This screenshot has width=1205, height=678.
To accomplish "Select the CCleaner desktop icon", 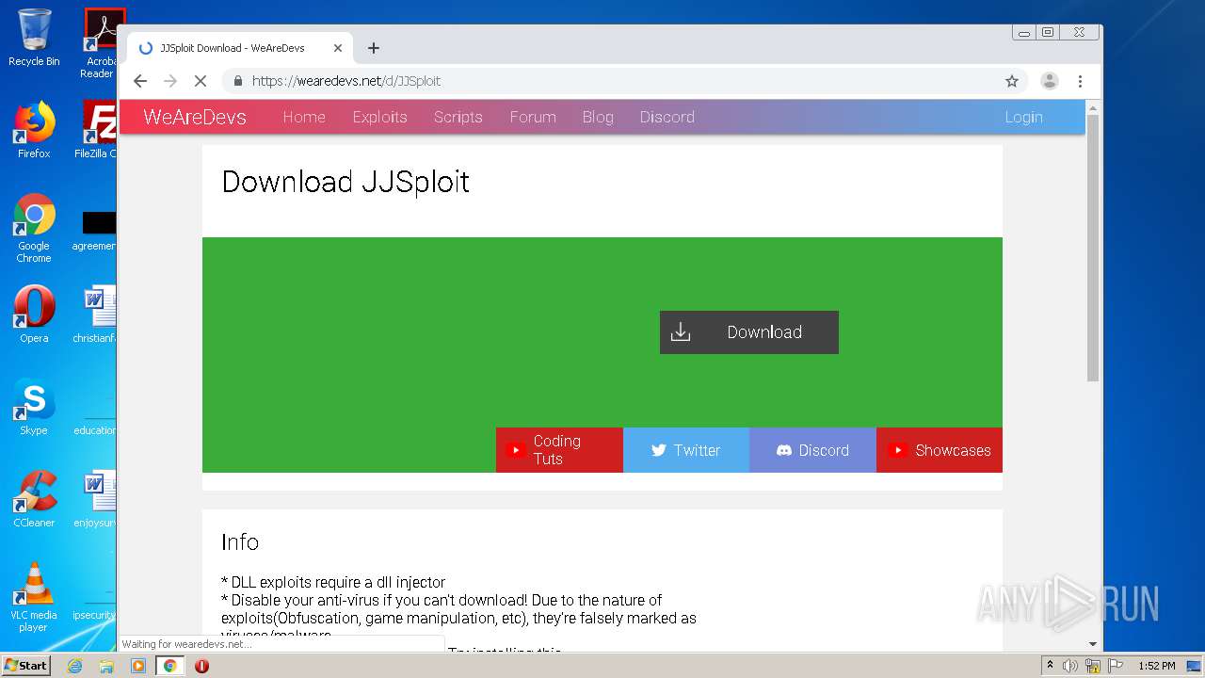I will [34, 499].
